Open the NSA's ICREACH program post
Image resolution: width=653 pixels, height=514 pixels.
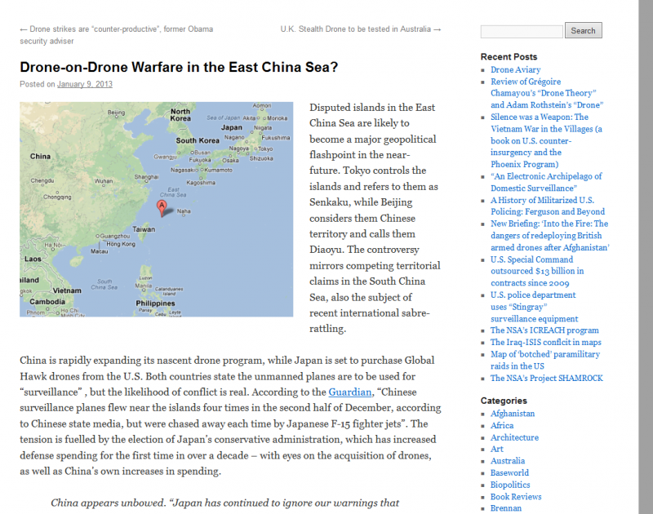[x=544, y=330]
